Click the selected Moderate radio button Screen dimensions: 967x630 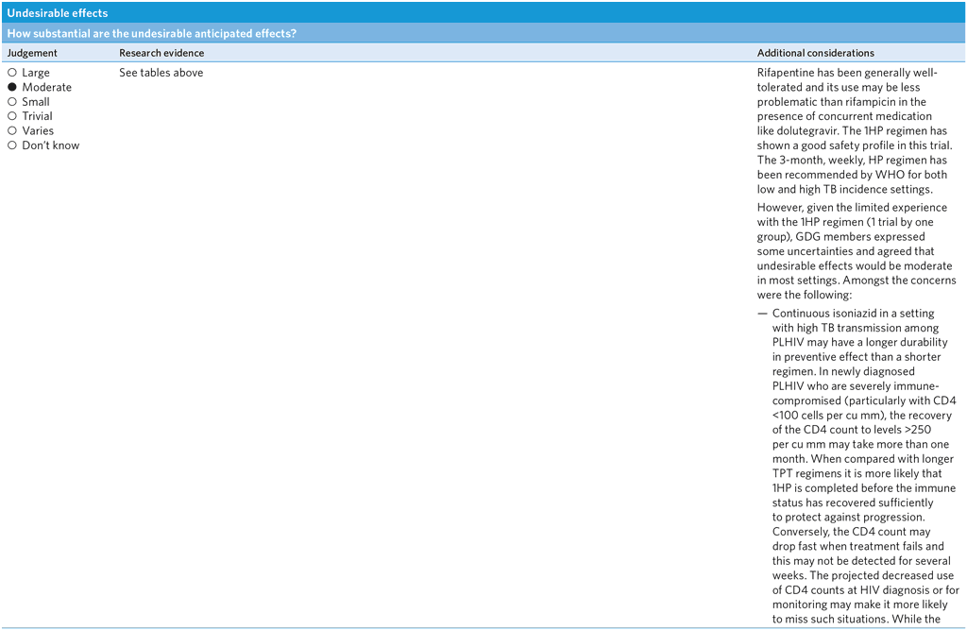12,87
